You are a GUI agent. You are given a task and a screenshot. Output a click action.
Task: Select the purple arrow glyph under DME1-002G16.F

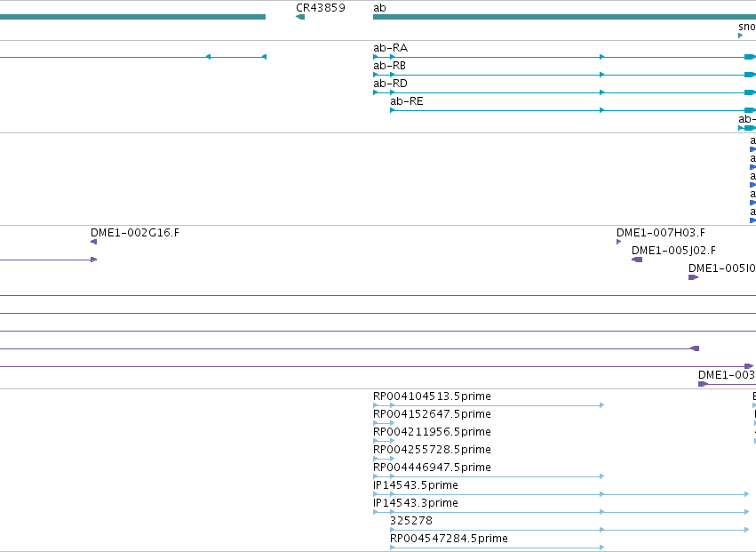point(93,242)
